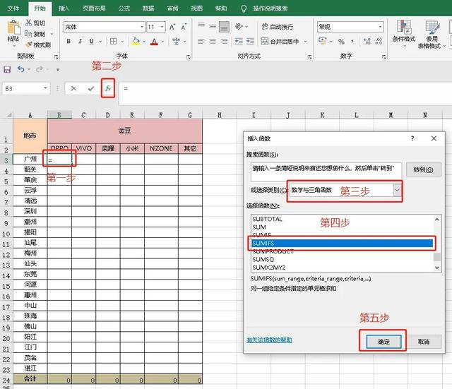Toggle Bold formatting

pyautogui.click(x=69, y=42)
